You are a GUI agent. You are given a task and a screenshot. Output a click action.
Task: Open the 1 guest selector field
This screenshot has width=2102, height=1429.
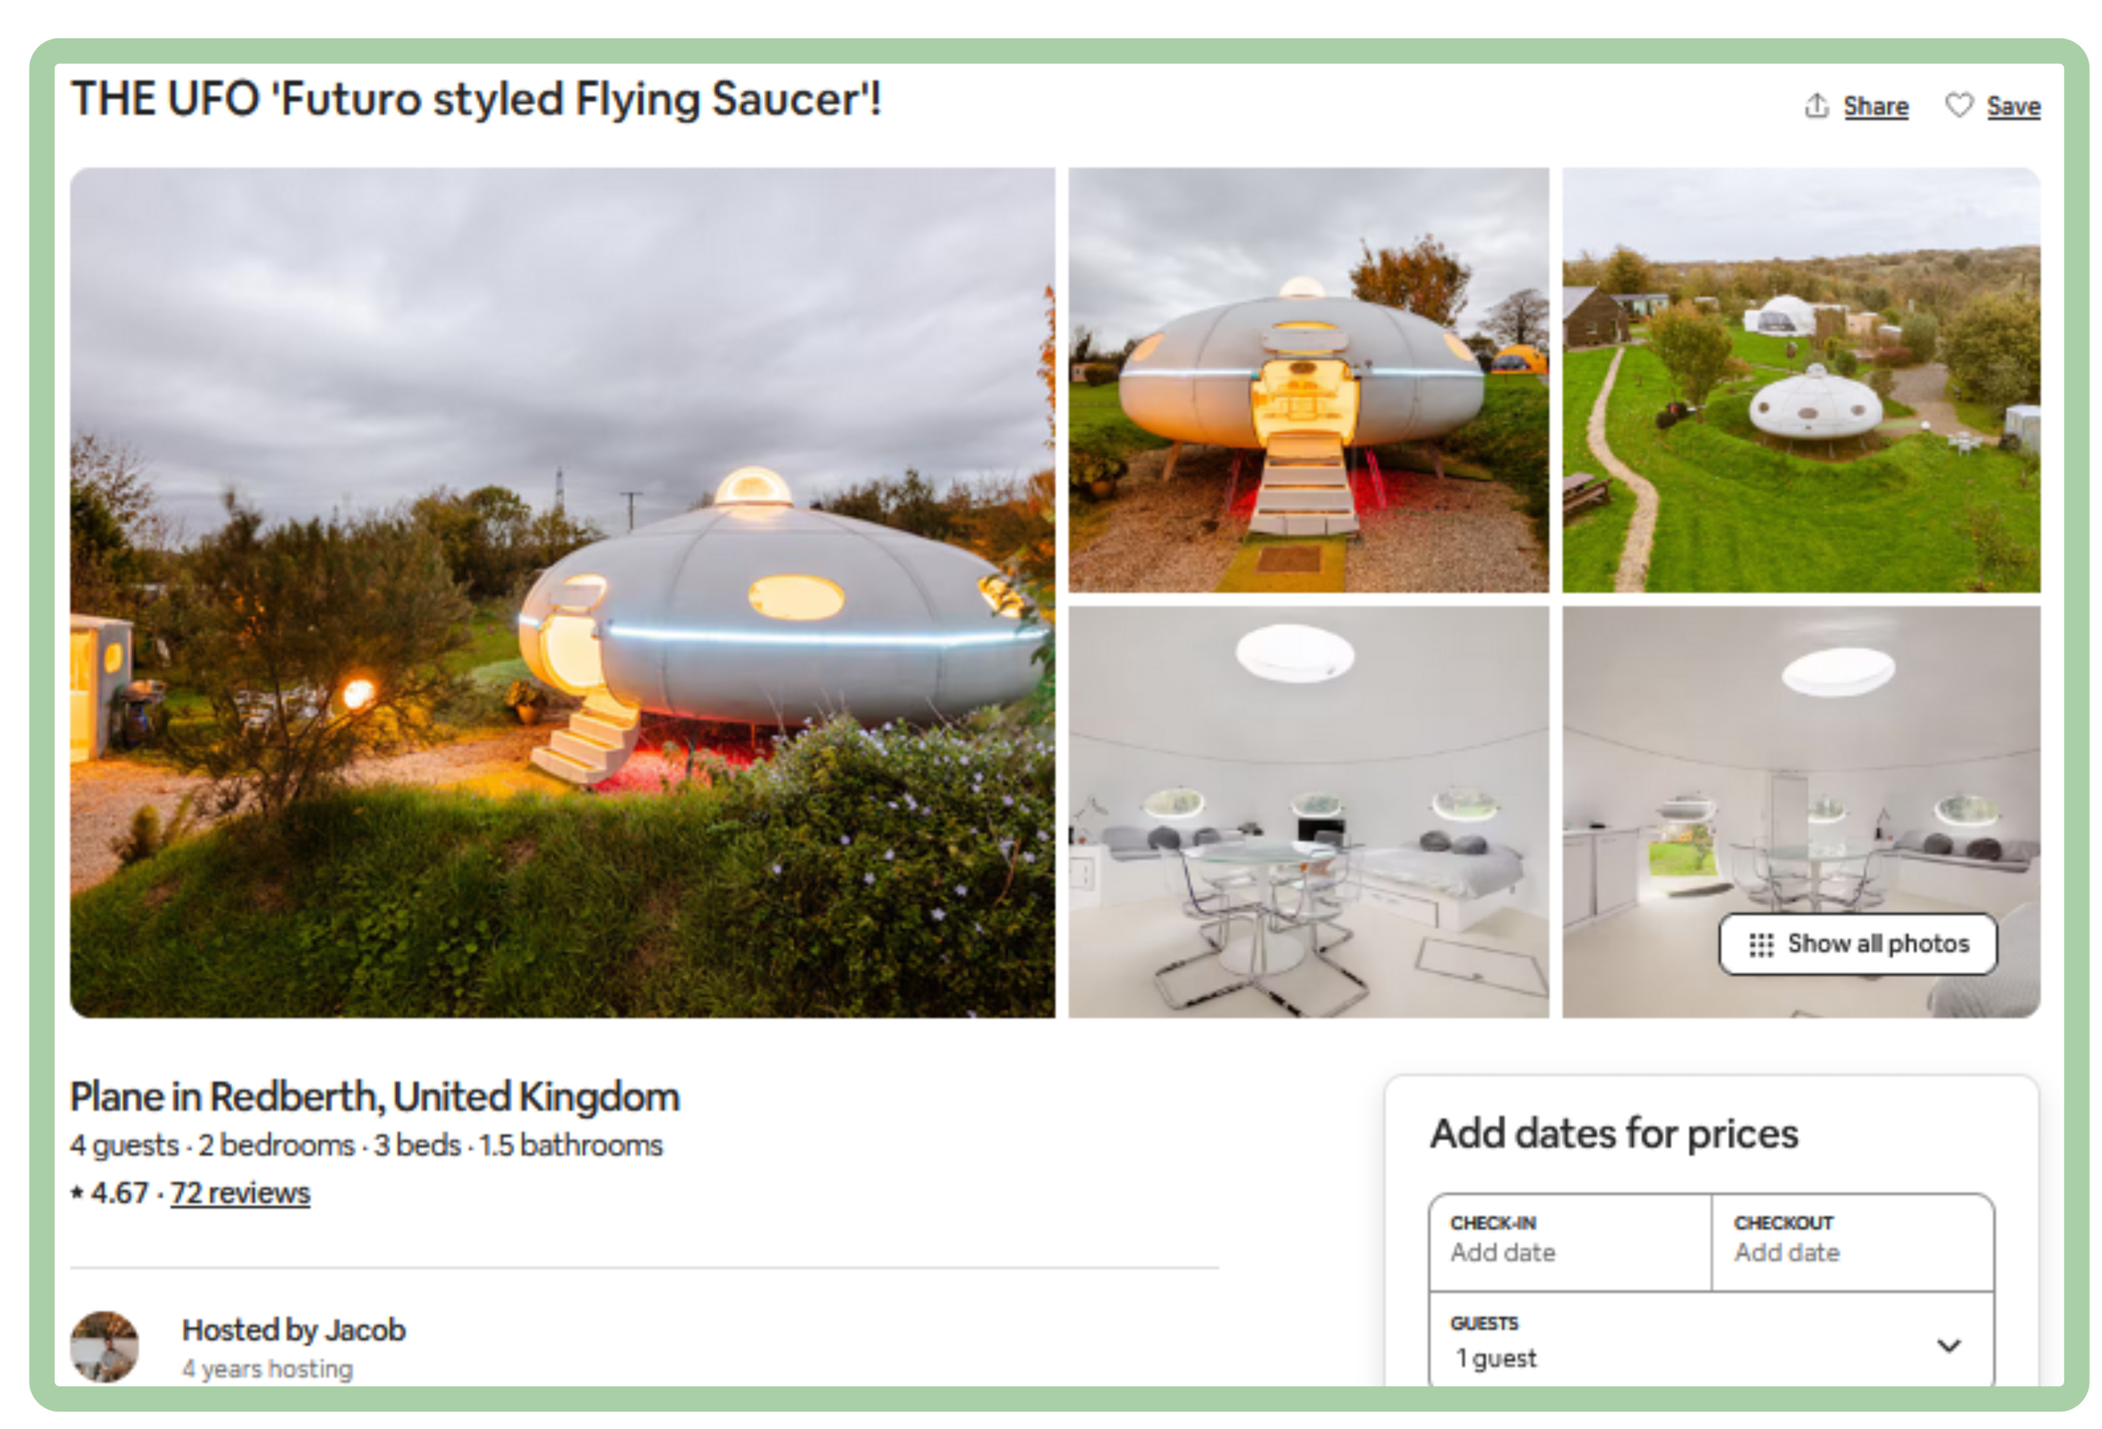(x=1711, y=1339)
